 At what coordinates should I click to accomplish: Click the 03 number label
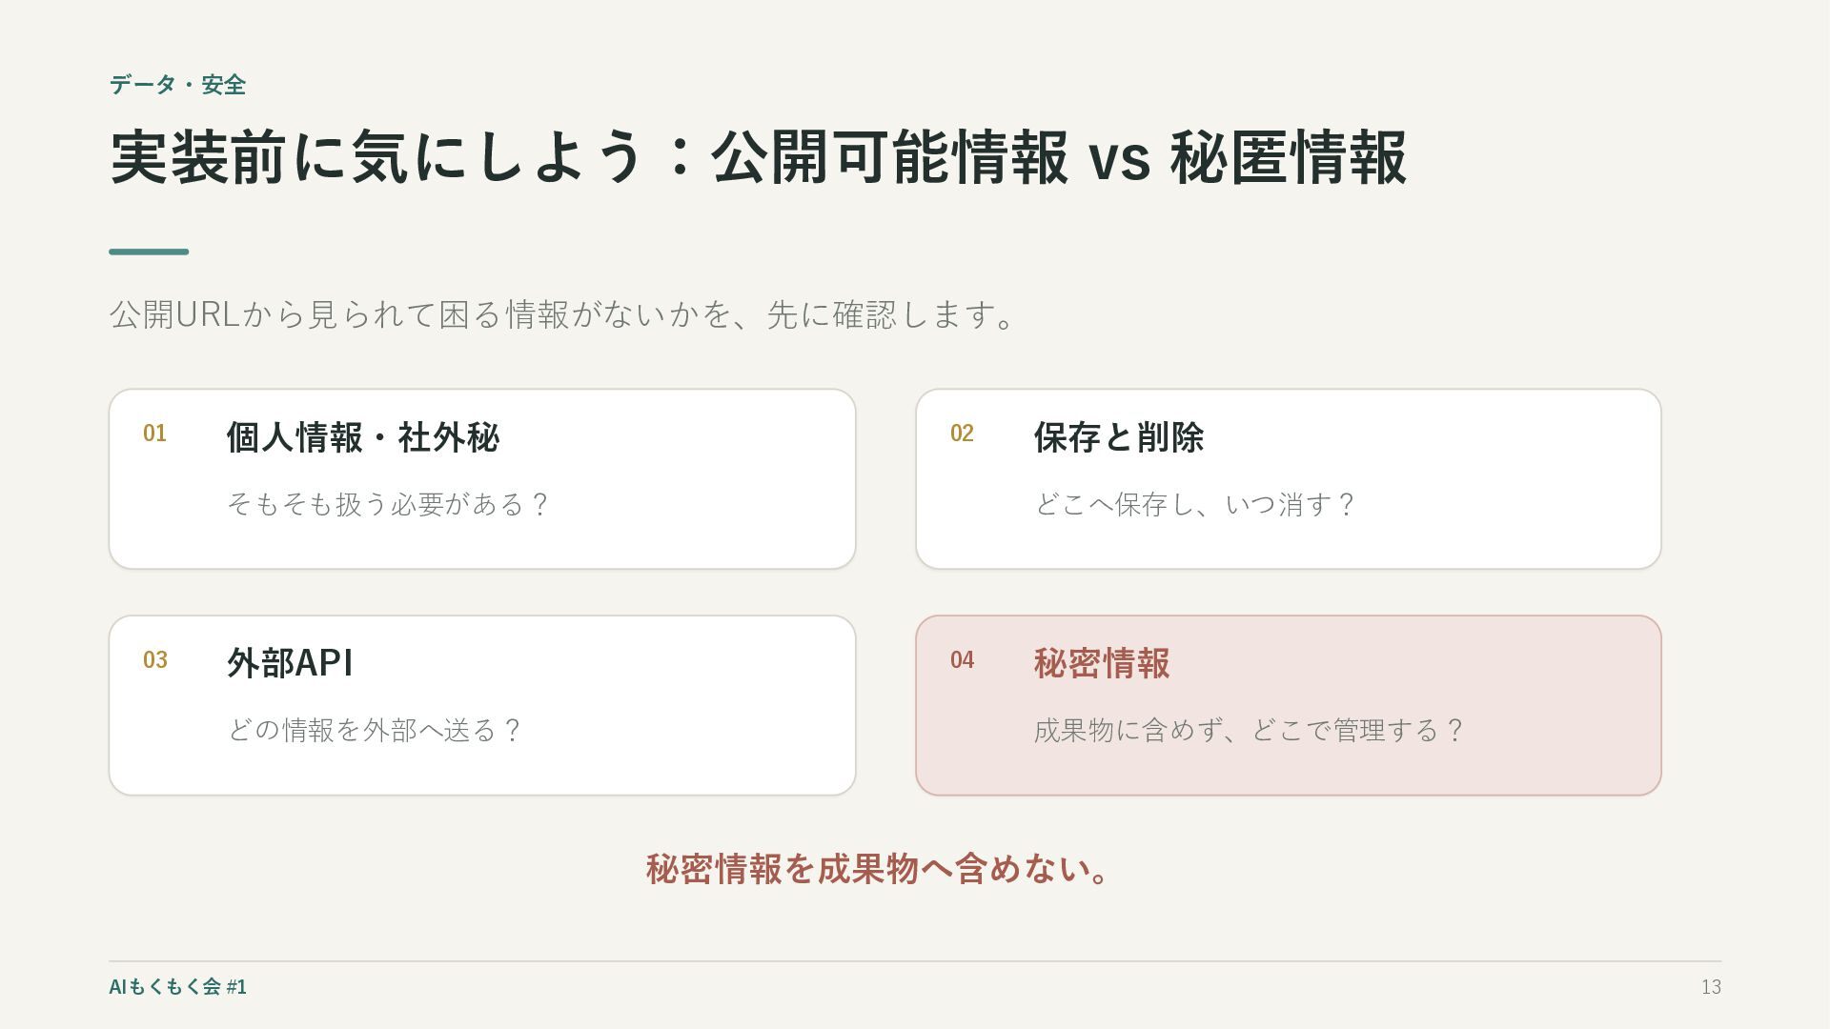(x=155, y=660)
